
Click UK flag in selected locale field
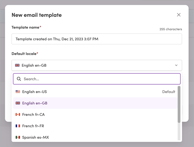pyautogui.click(x=17, y=65)
